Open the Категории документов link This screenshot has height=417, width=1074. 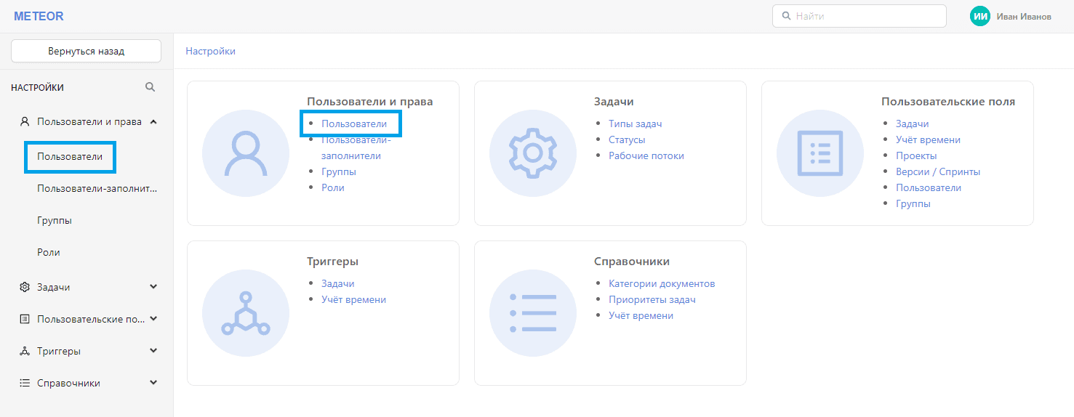click(662, 283)
